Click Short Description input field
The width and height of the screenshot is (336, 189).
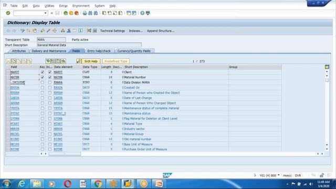point(89,45)
